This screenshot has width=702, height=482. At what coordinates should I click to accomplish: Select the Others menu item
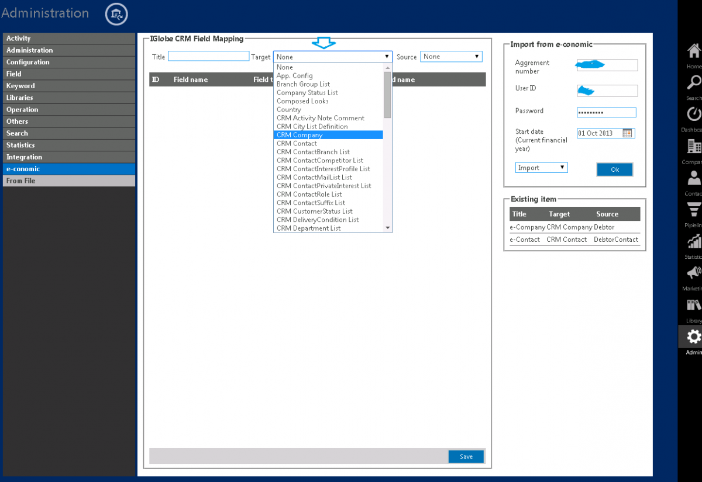69,122
